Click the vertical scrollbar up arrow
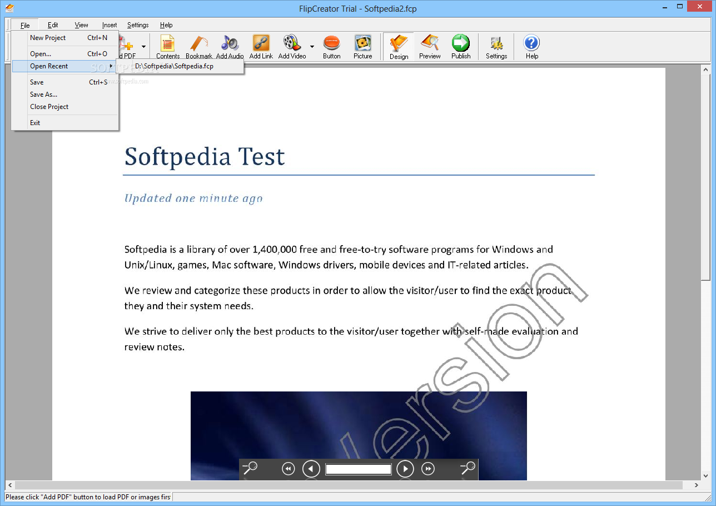The image size is (716, 506). point(705,69)
